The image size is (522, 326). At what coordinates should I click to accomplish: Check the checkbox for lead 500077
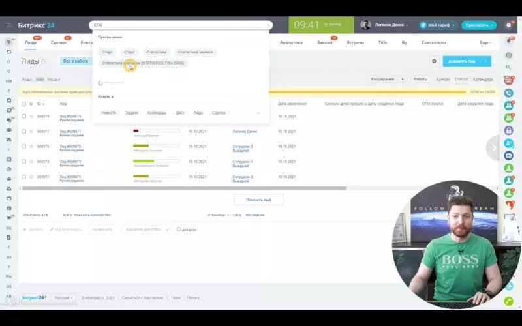pos(23,132)
